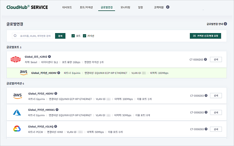Open 상세 for Global_커넥션_#3LNQ
234x146 pixels.
pos(216,129)
